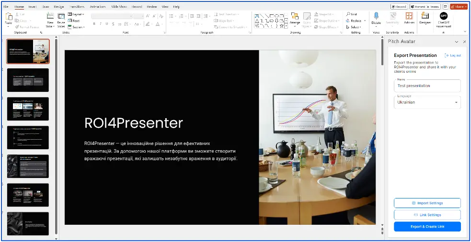Open the Add-ins icon

[x=409, y=17]
